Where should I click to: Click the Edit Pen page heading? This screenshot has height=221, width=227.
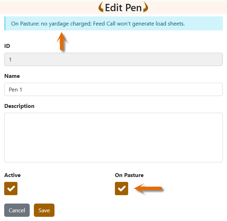coord(123,7)
